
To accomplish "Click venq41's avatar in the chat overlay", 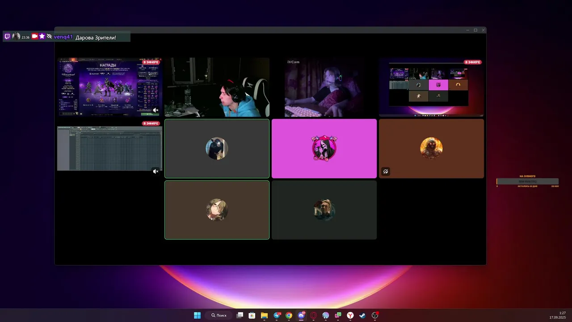I will pyautogui.click(x=16, y=37).
